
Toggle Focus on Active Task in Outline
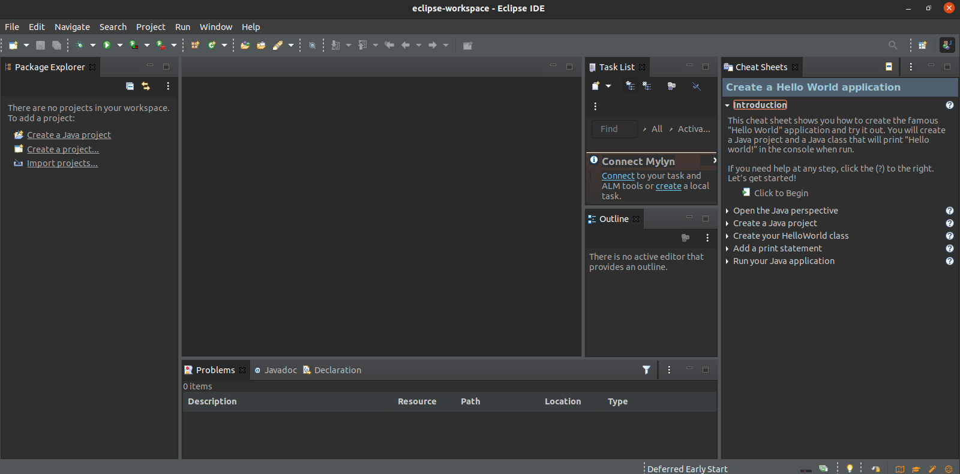[x=685, y=238]
